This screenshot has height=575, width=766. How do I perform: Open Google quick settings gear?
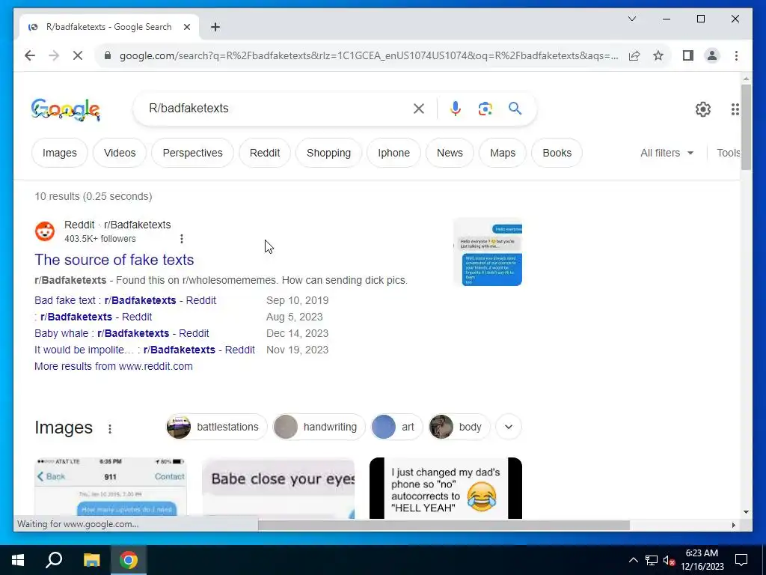(702, 109)
